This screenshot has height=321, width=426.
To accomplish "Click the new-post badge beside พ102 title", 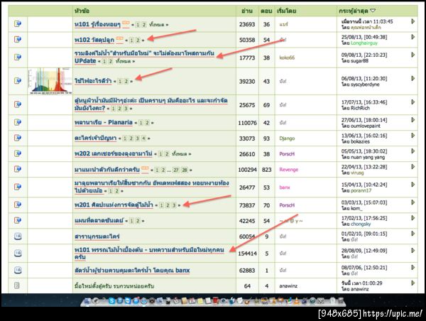I will click(119, 39).
